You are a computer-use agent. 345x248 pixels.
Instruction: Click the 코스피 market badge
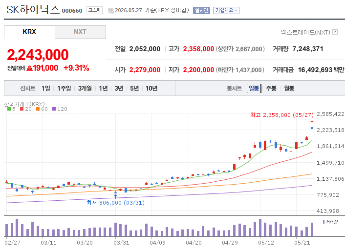point(94,10)
